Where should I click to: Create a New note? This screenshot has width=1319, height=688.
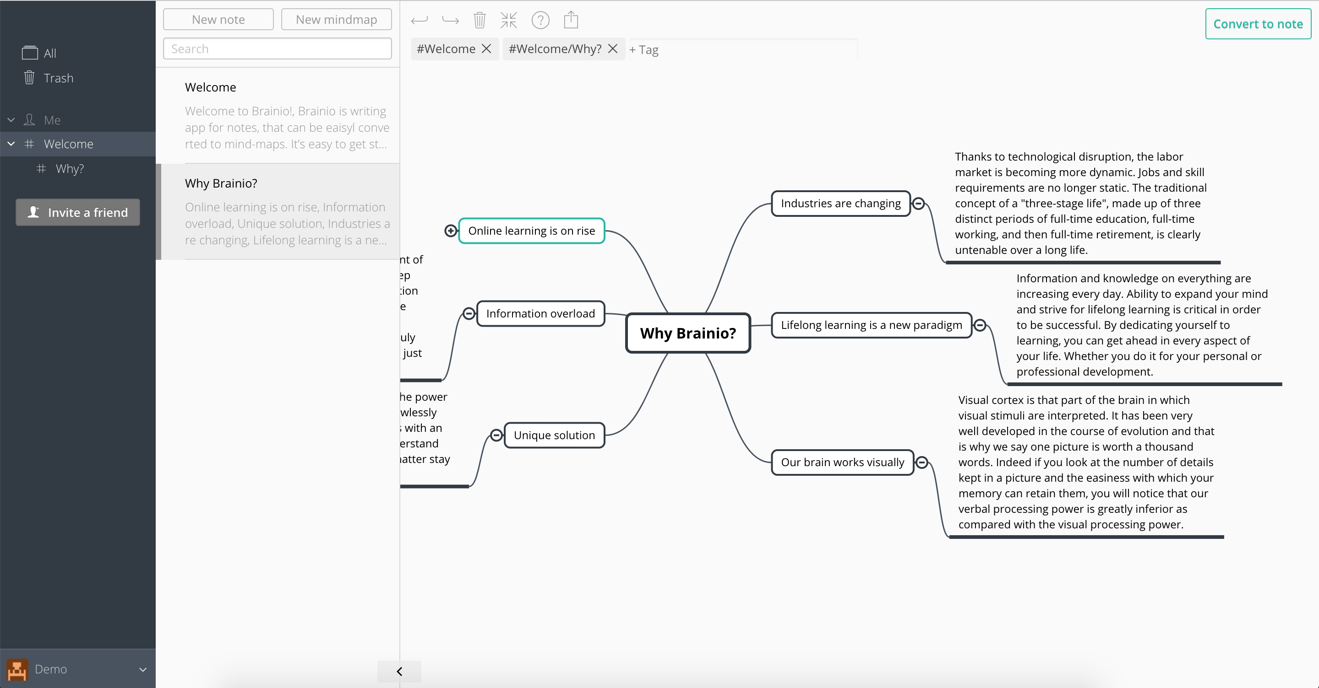click(x=218, y=19)
